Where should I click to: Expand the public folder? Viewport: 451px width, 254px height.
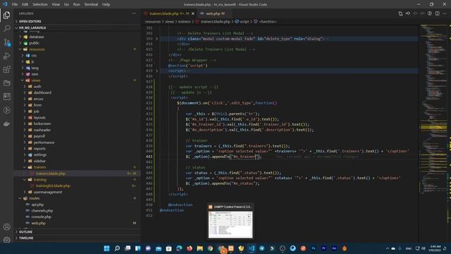pyautogui.click(x=34, y=43)
